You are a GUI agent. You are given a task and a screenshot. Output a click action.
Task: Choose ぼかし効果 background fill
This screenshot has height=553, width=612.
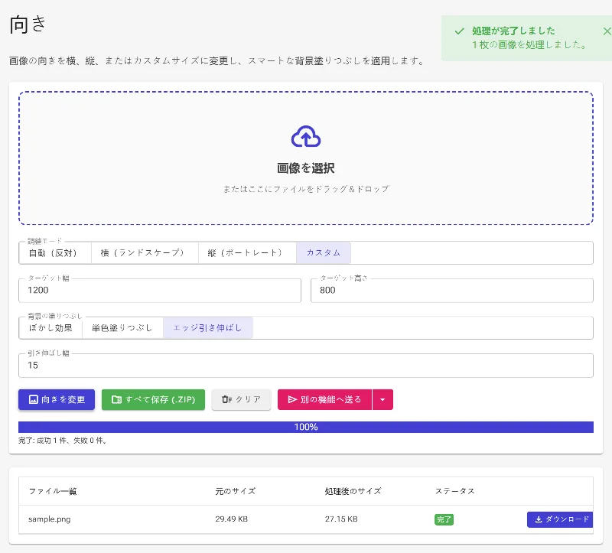tap(50, 328)
